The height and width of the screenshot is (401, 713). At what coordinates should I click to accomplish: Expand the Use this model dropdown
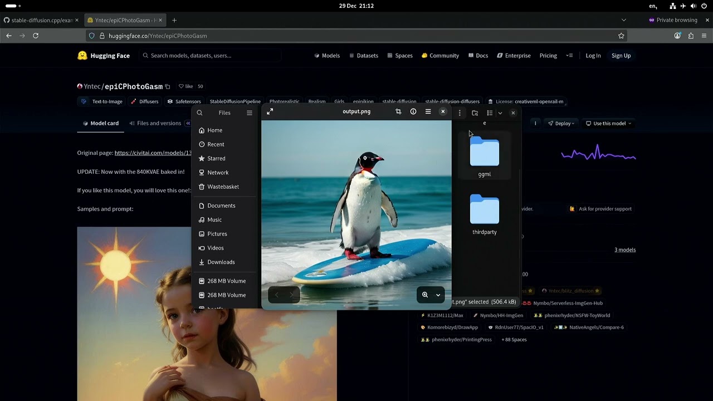point(609,124)
